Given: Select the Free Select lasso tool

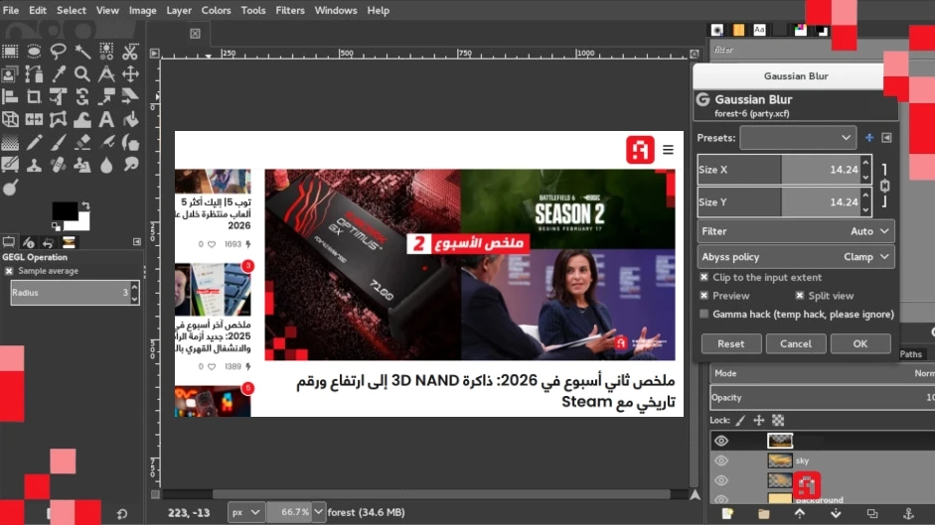Looking at the screenshot, I should pyautogui.click(x=59, y=51).
